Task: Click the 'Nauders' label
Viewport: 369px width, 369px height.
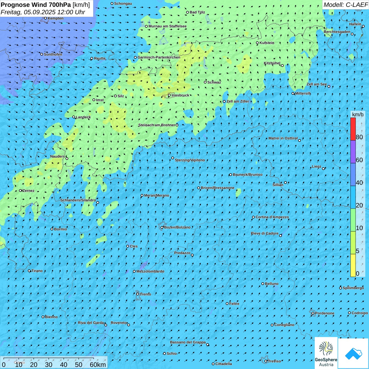Action: pyautogui.click(x=57, y=156)
